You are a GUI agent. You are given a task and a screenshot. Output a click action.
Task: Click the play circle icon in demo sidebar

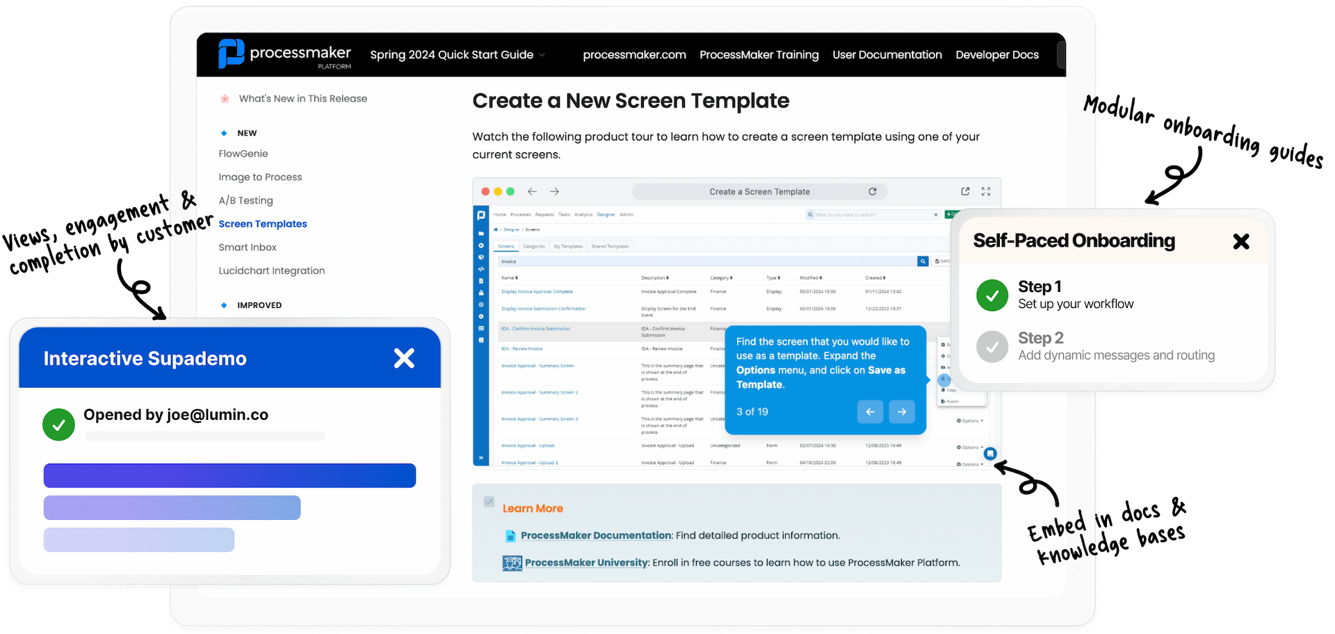point(481,245)
